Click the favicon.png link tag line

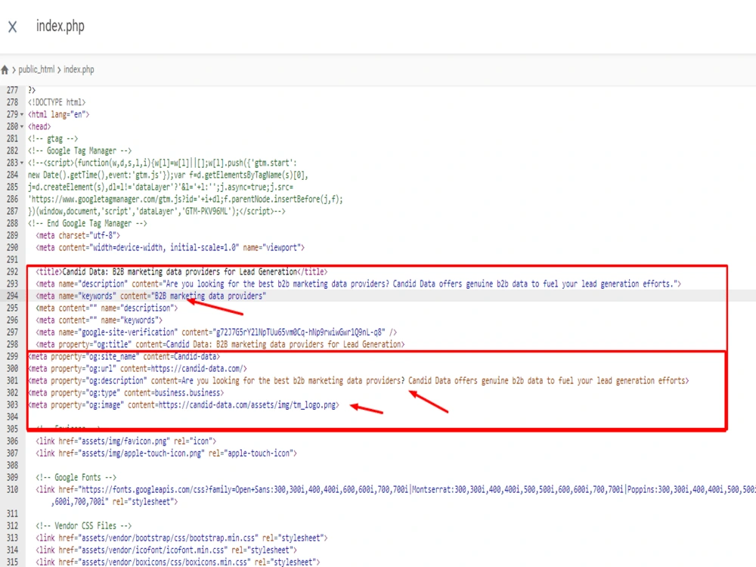[x=125, y=441]
